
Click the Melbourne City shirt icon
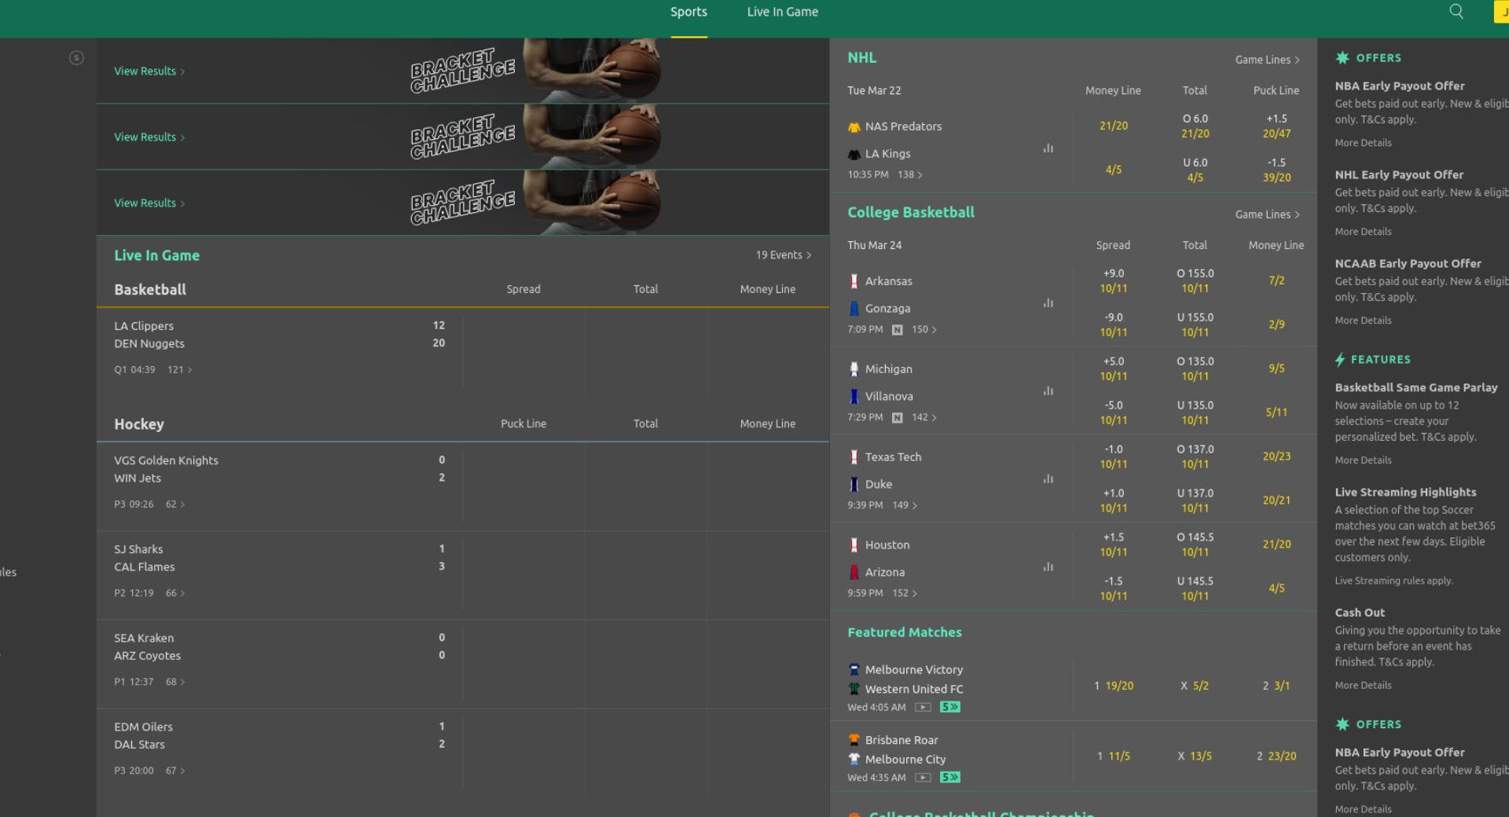pos(854,760)
